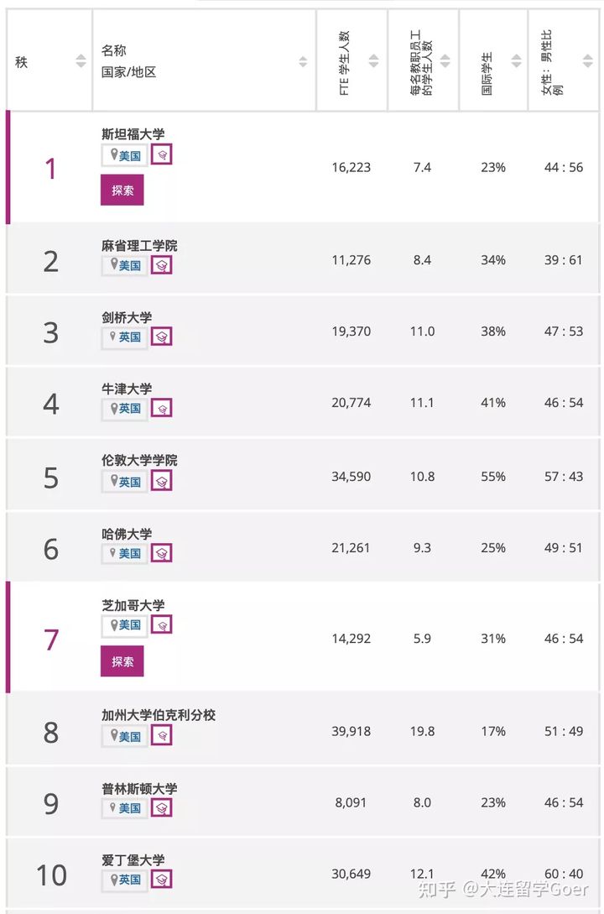Image resolution: width=604 pixels, height=914 pixels.
Task: Sort by 国际学生 column arrows
Action: click(516, 60)
